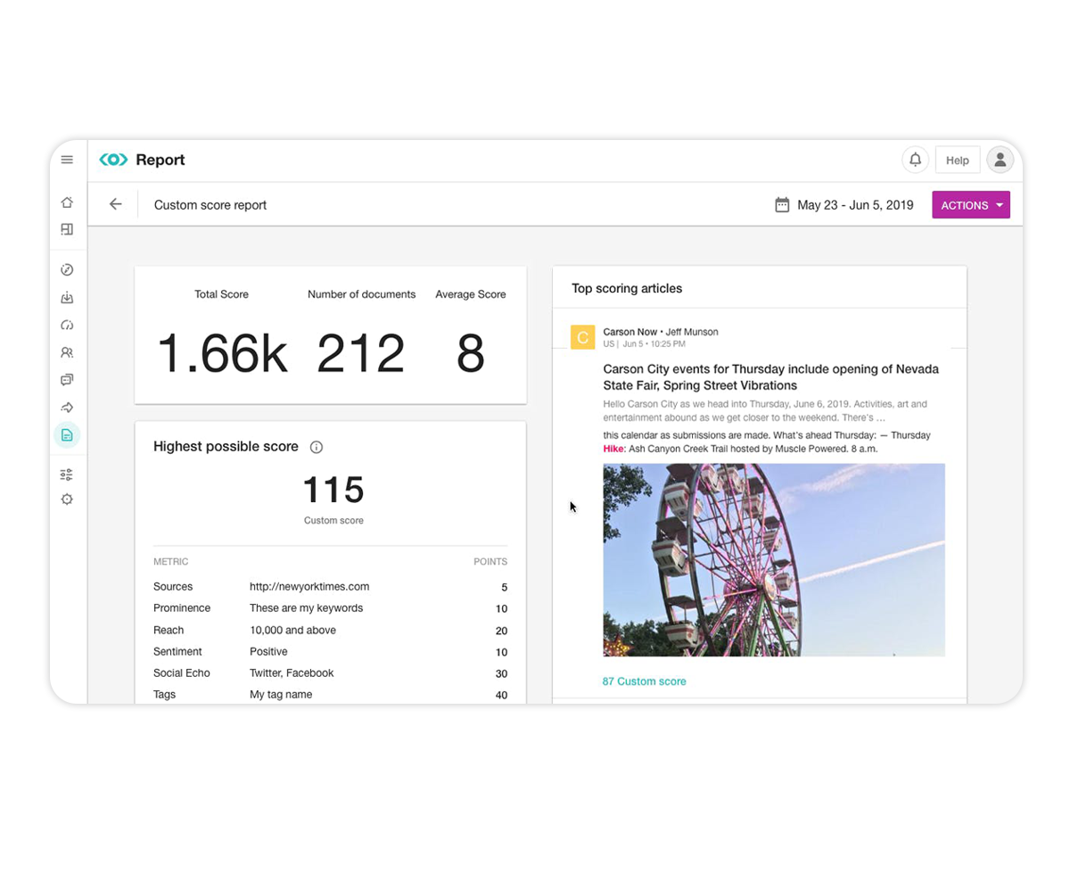Click the export downloads icon in sidebar
The width and height of the screenshot is (1070, 883).
67,297
